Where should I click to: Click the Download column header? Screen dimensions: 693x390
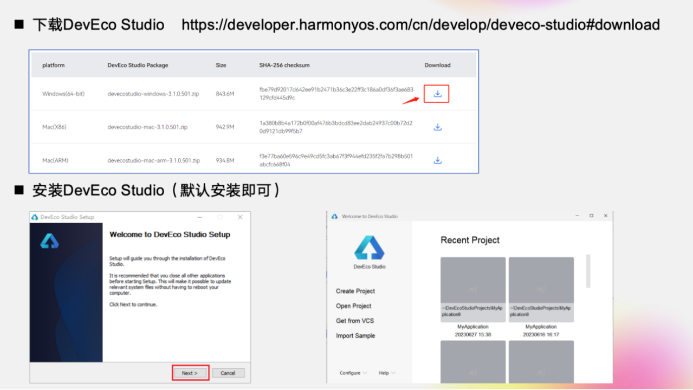coord(437,65)
